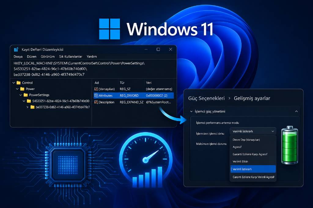Collapse the 54533251-82be key chevron
This screenshot has height=208, width=313.
[x=24, y=101]
